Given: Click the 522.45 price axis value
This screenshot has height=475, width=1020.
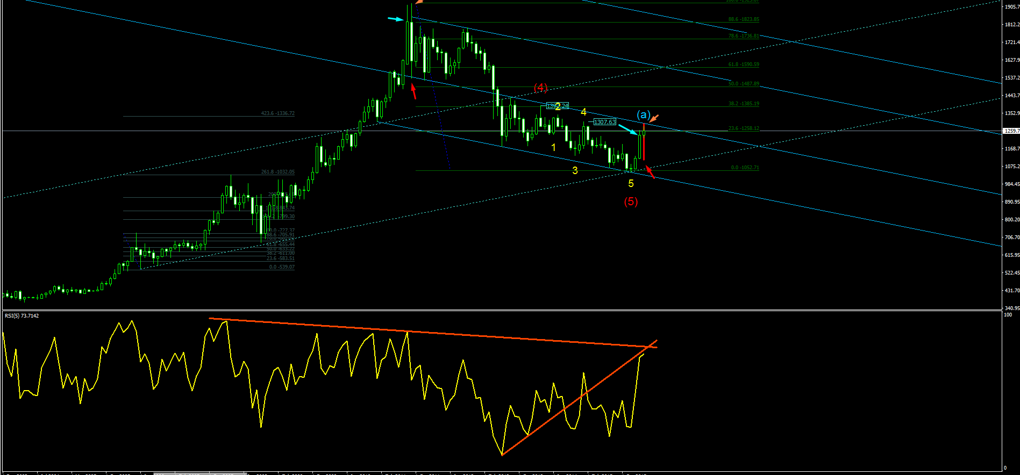Looking at the screenshot, I should coord(1011,273).
